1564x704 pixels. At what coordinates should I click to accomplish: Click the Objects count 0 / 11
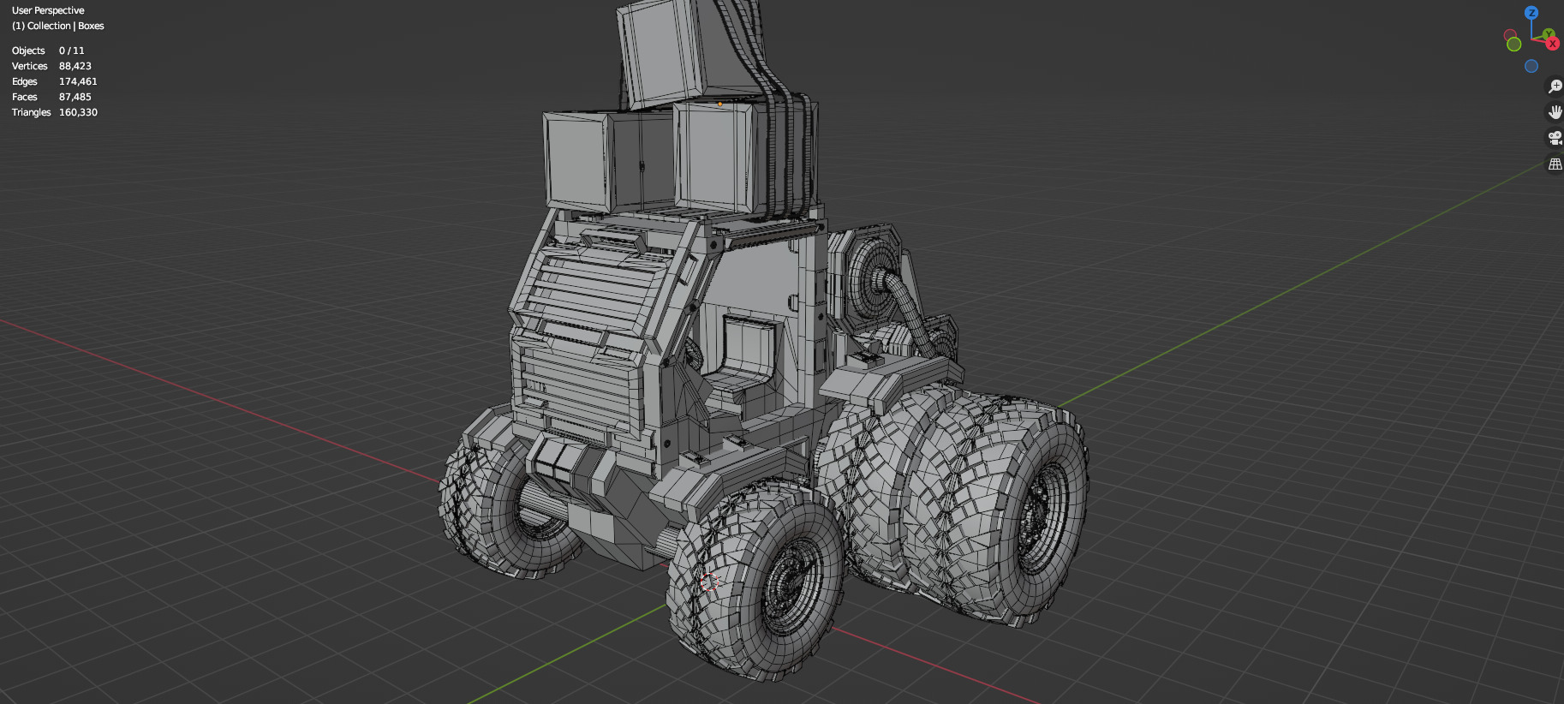[72, 51]
